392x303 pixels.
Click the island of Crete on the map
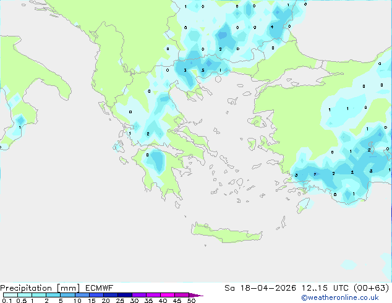click(226, 233)
